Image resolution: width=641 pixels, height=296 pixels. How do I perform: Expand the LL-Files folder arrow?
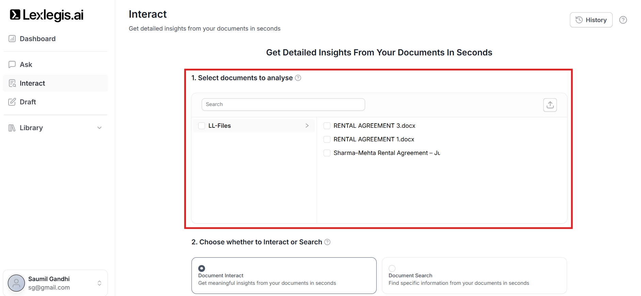[x=307, y=126]
